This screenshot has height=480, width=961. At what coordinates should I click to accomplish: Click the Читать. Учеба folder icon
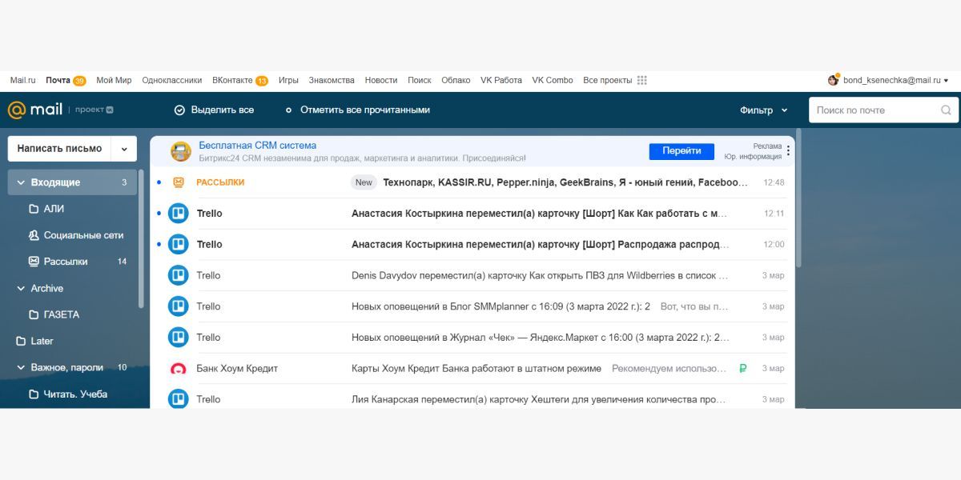pyautogui.click(x=34, y=394)
